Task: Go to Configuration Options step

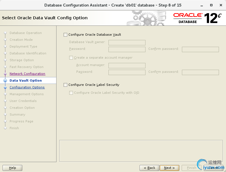Action: (x=27, y=87)
